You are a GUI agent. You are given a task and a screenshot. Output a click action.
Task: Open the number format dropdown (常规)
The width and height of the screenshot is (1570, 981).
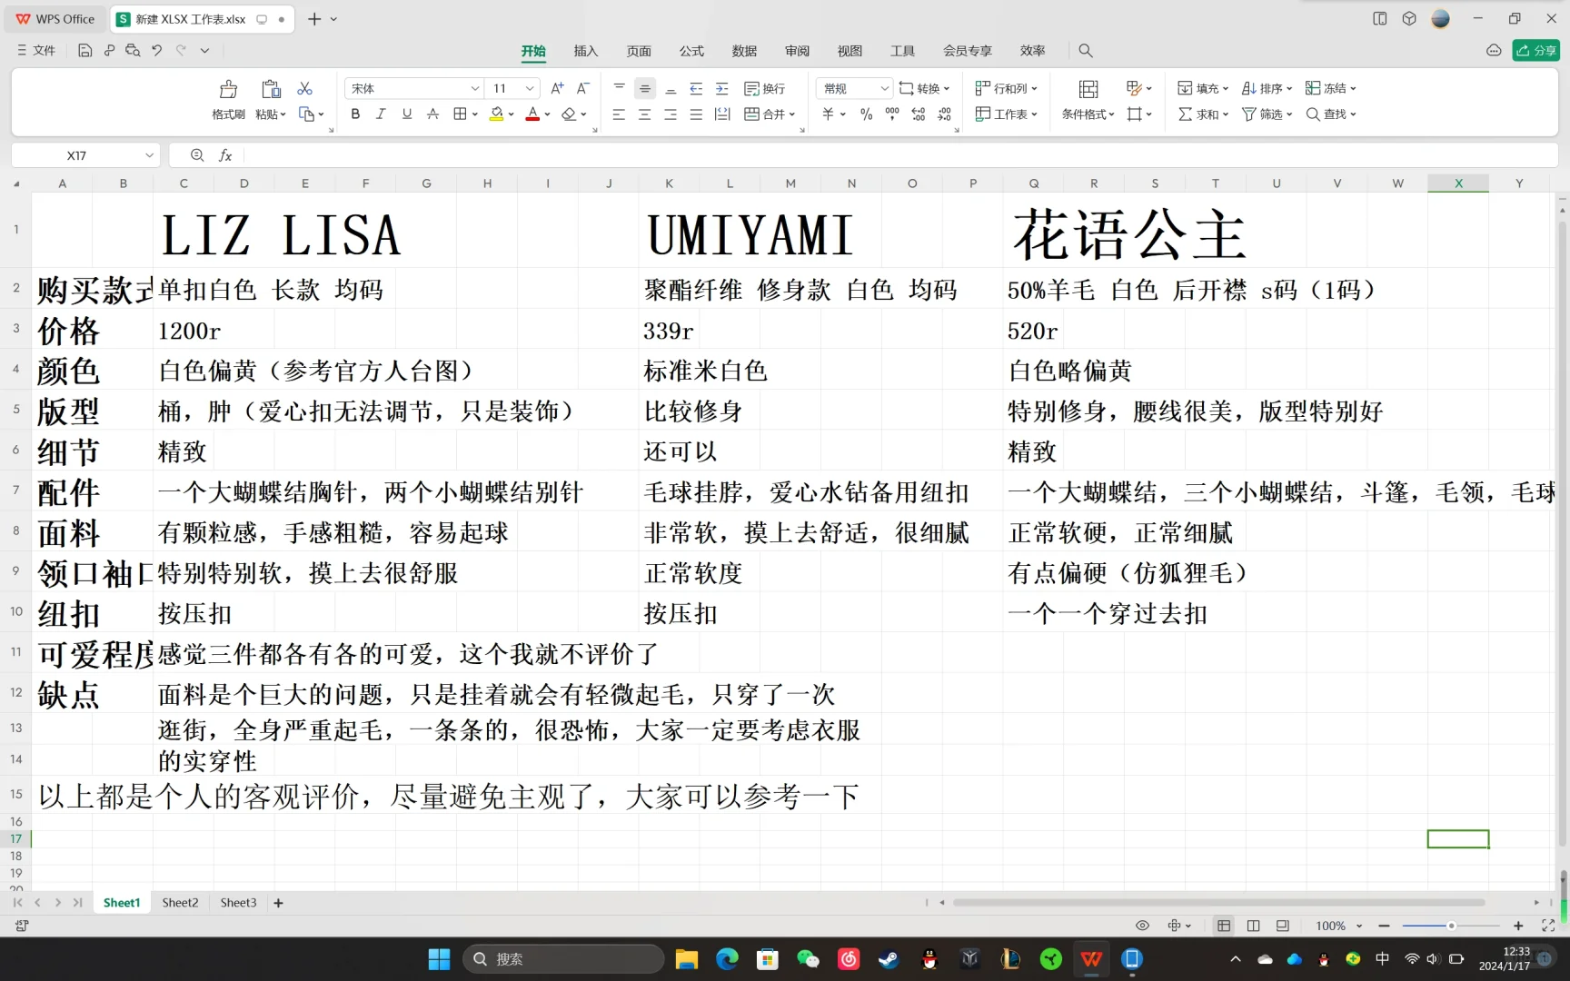point(884,88)
